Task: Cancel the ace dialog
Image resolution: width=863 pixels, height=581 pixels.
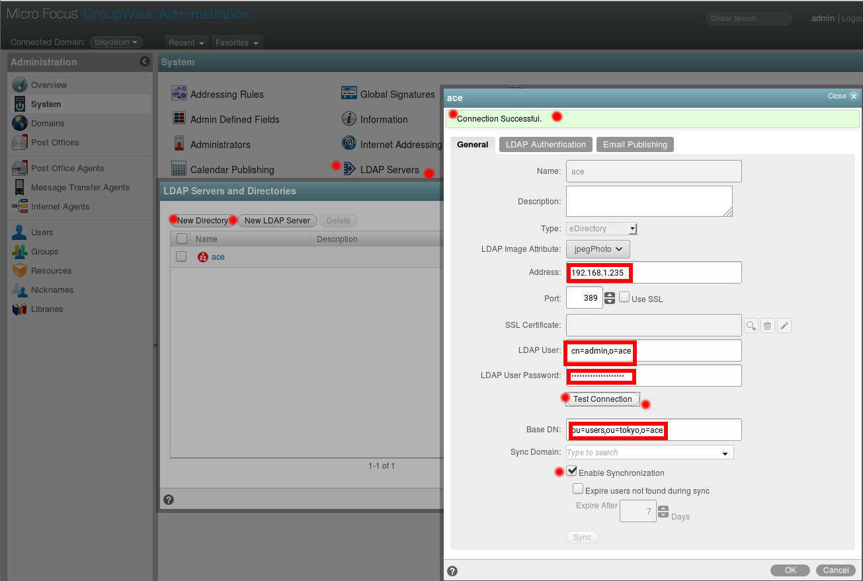Action: pos(836,570)
